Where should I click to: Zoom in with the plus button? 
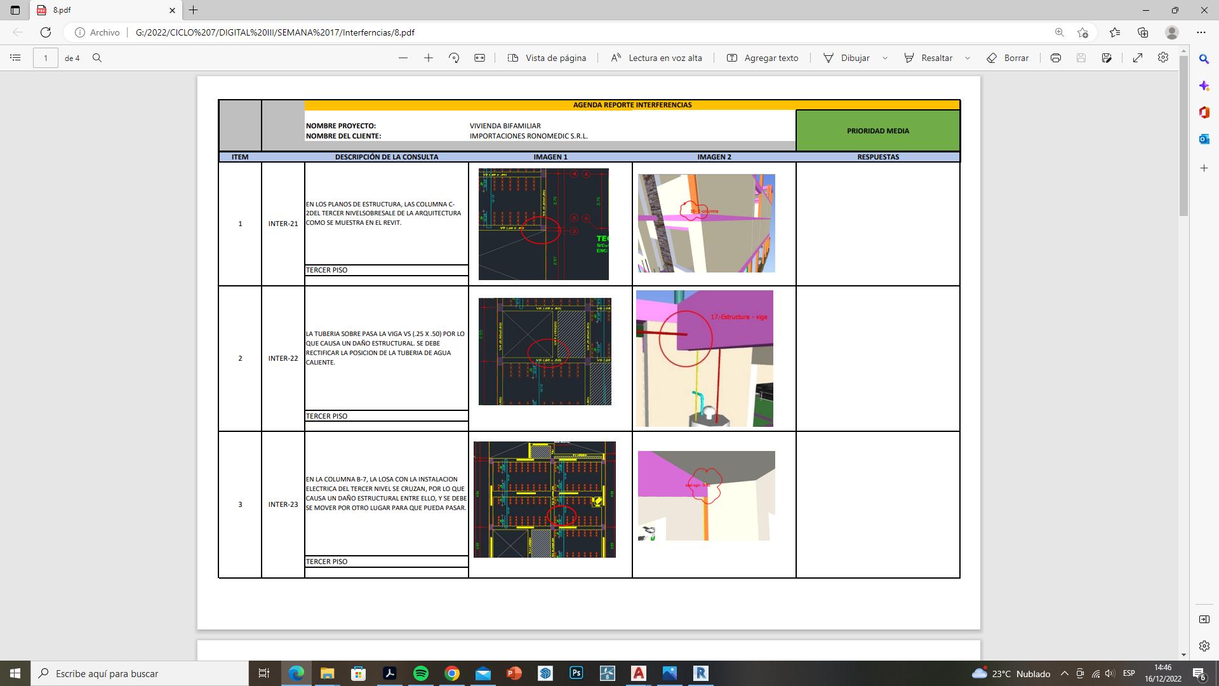click(x=429, y=58)
